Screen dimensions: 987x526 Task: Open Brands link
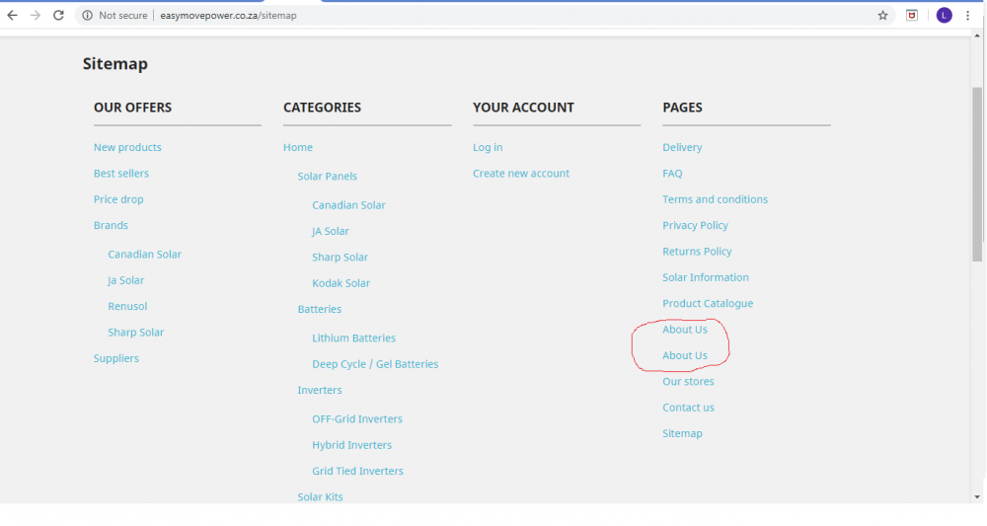111,225
